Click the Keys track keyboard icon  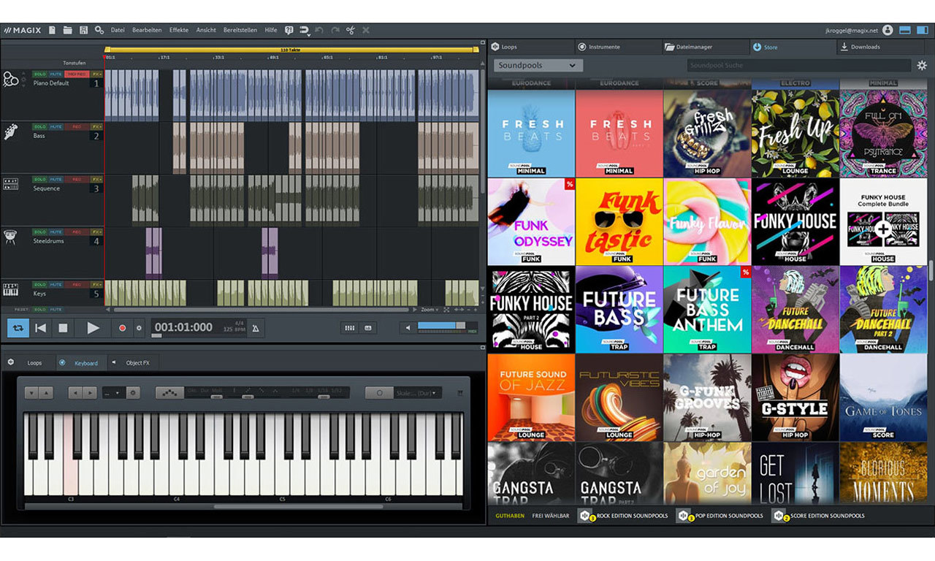pos(10,289)
